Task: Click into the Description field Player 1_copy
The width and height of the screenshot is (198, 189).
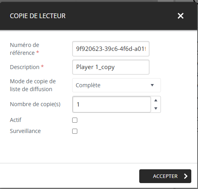Action: pos(111,67)
